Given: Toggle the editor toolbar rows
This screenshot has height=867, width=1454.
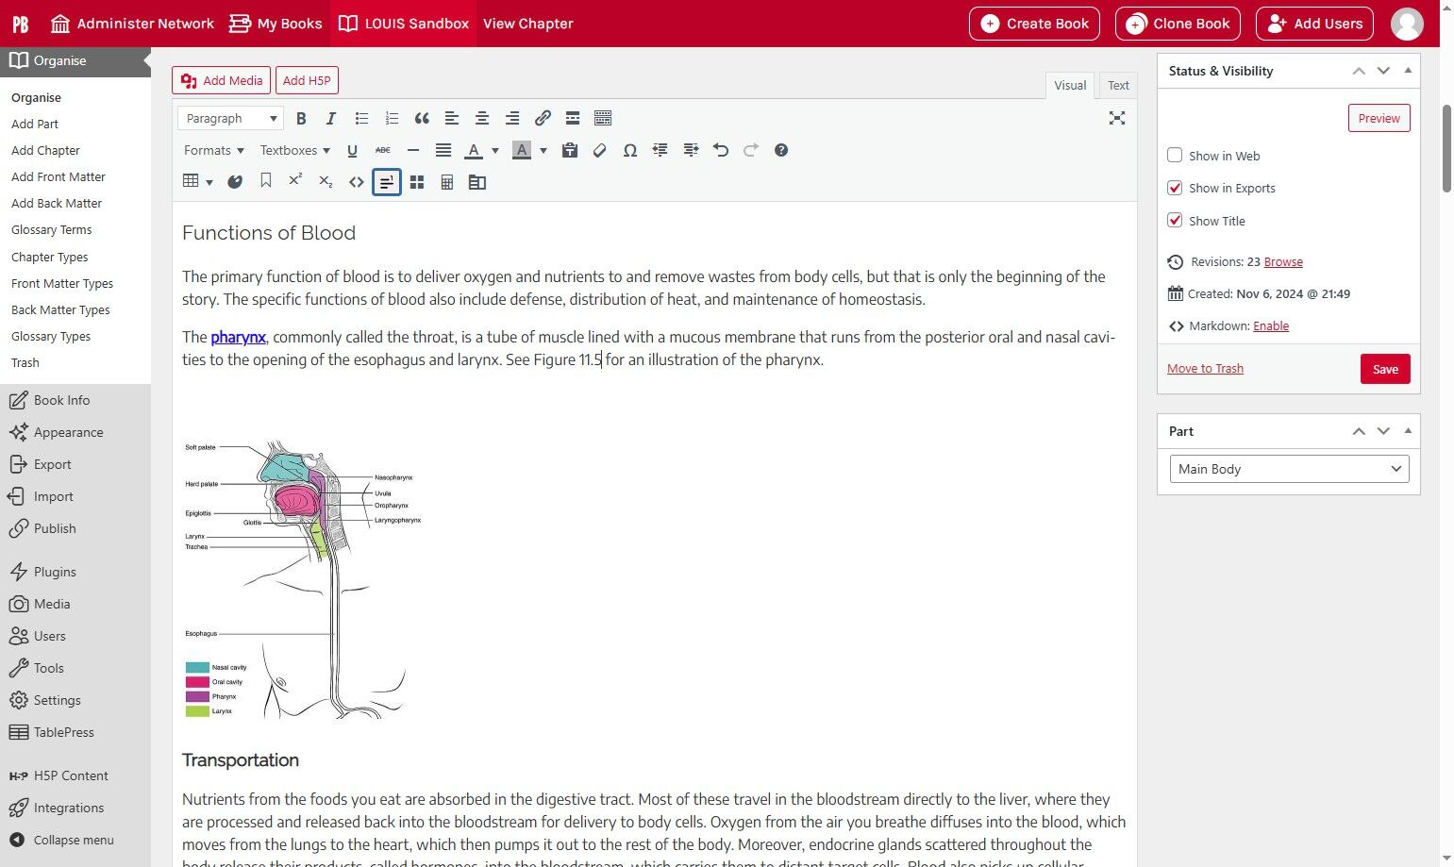Looking at the screenshot, I should tap(603, 118).
